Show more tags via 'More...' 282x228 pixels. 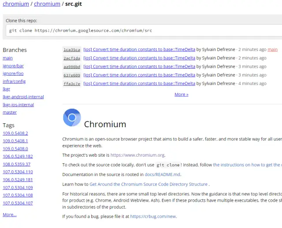coord(10,215)
